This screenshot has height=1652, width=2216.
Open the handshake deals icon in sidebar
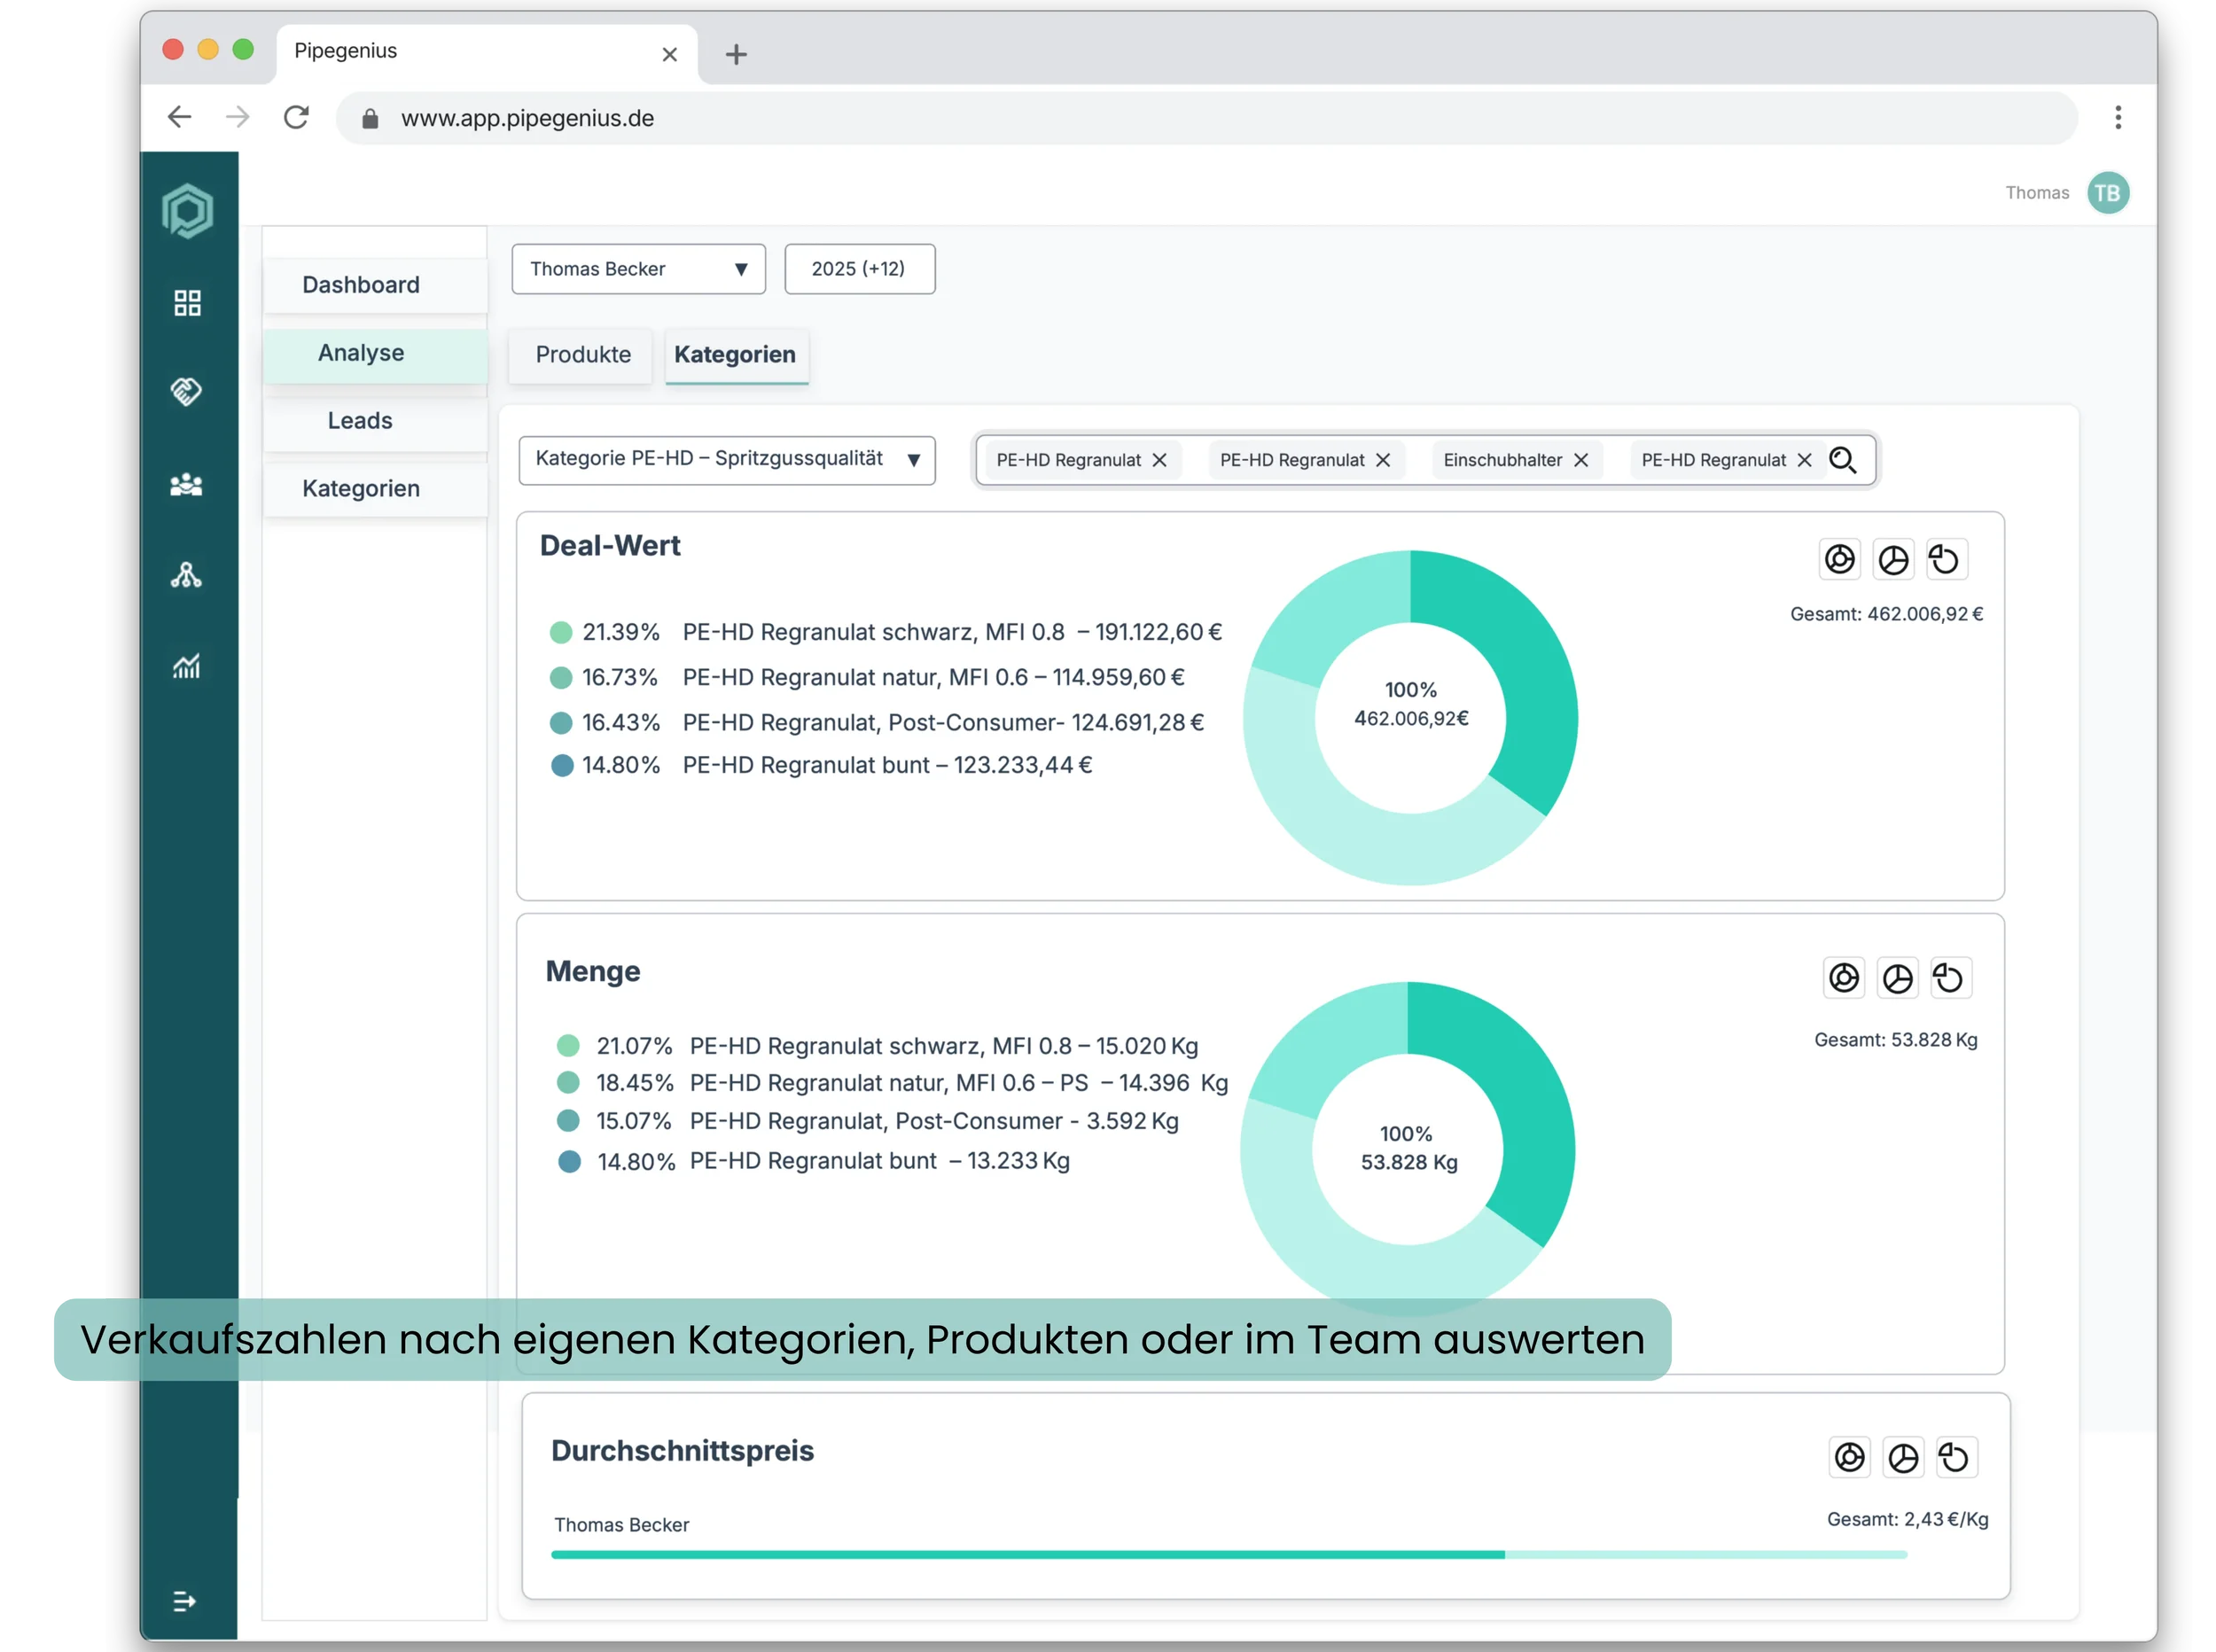pos(187,391)
